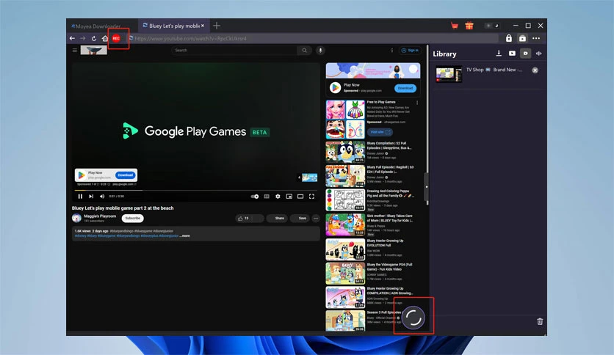Open more actions beside Save button
Screen dimensions: 614x355
(x=316, y=218)
